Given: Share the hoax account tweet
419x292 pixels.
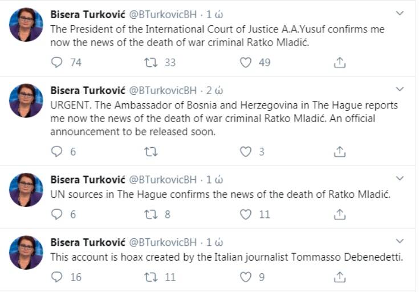Looking at the screenshot, I should 340,277.
